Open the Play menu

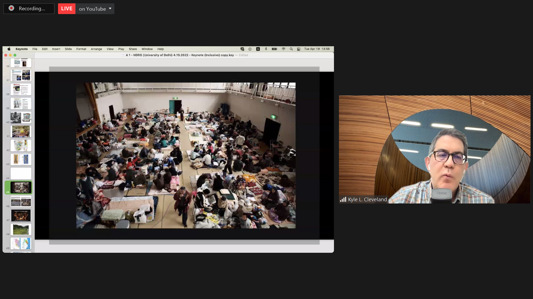pos(121,49)
